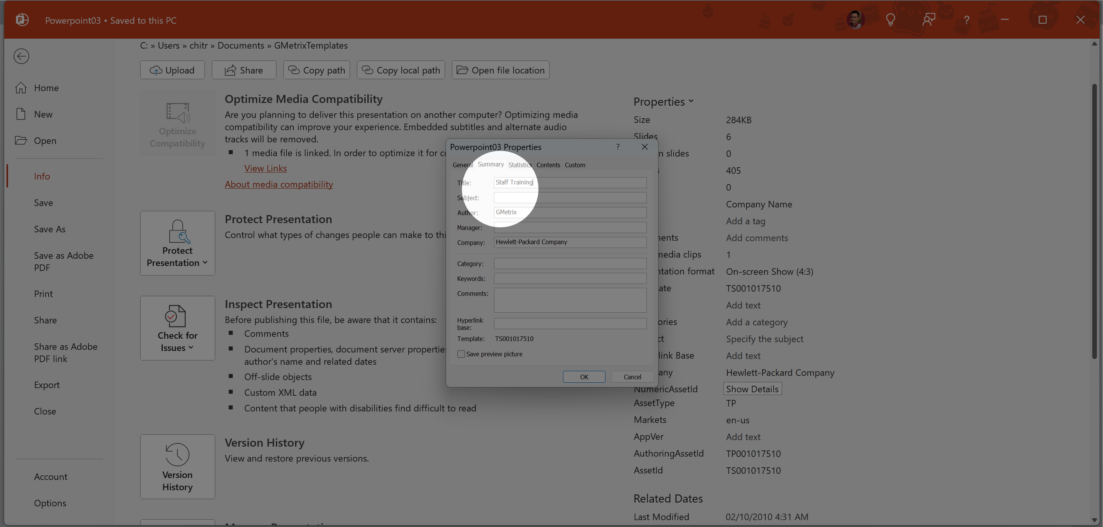Click the Optimize Compatibility media icon
Viewport: 1103px width, 527px height.
(x=177, y=113)
